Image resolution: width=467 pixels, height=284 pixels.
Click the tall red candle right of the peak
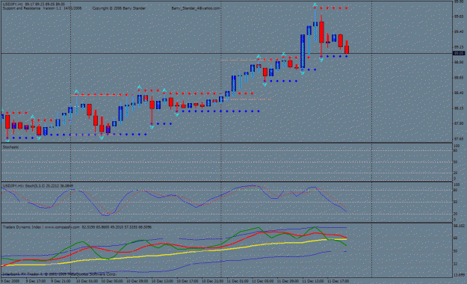(x=321, y=32)
